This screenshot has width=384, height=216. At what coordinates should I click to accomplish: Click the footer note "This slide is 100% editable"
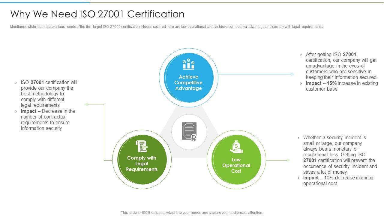(x=192, y=213)
